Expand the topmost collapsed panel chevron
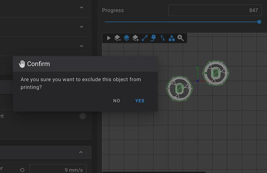 tap(81, 7)
